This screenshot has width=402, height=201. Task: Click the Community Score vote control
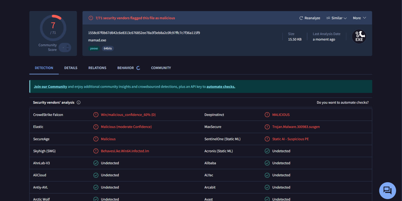tap(65, 47)
